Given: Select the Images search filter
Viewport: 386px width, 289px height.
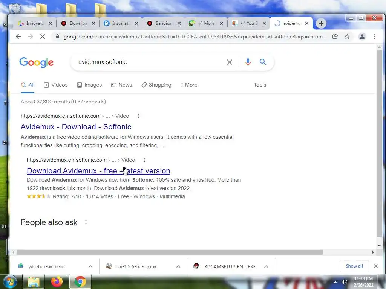Looking at the screenshot, I should tap(89, 85).
